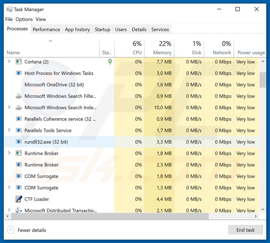Expand the first Runtime Broker group

(x=9, y=153)
